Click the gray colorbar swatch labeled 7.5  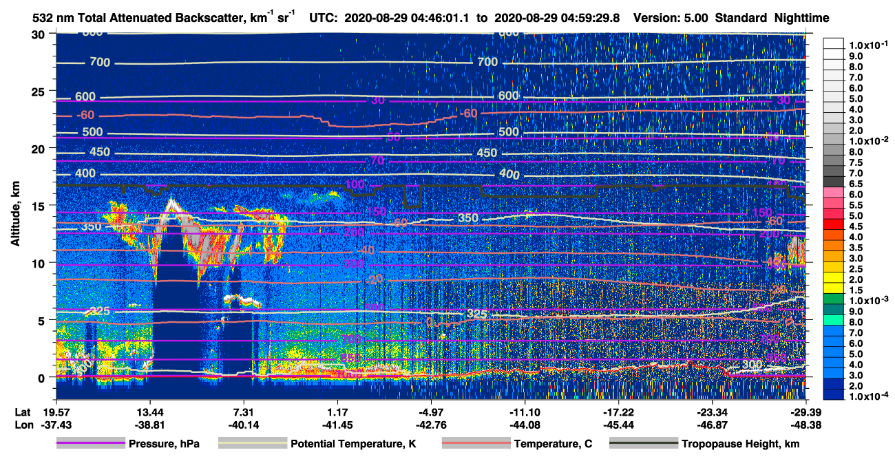point(834,160)
